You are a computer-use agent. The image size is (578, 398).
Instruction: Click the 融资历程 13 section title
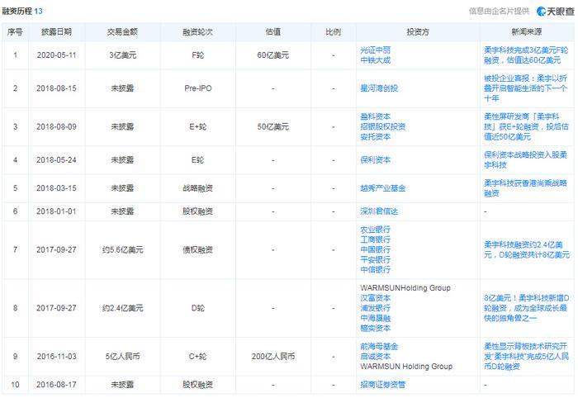pyautogui.click(x=22, y=11)
